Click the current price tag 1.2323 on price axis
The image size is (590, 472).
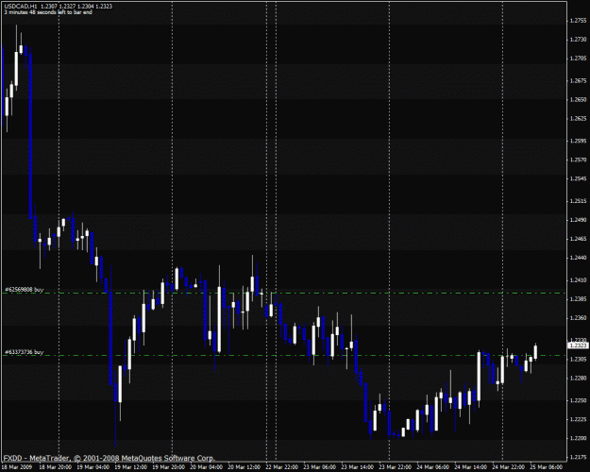[578, 346]
